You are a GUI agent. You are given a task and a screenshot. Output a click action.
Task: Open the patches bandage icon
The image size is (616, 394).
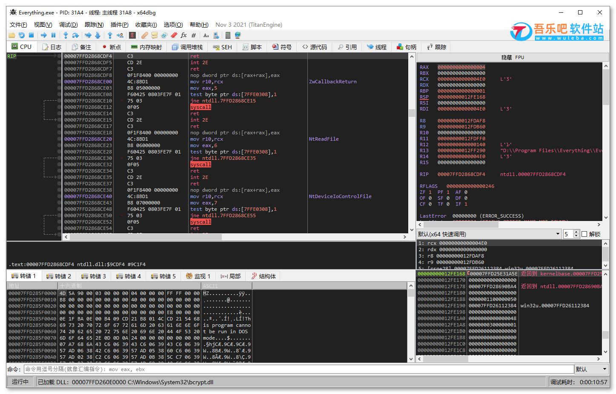pos(145,35)
